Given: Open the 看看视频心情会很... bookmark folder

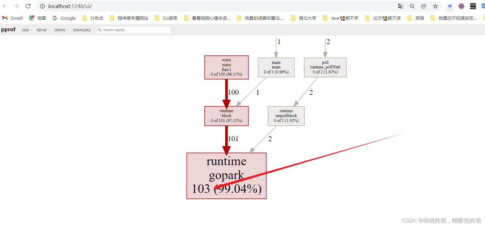Looking at the screenshot, I should tap(207, 18).
